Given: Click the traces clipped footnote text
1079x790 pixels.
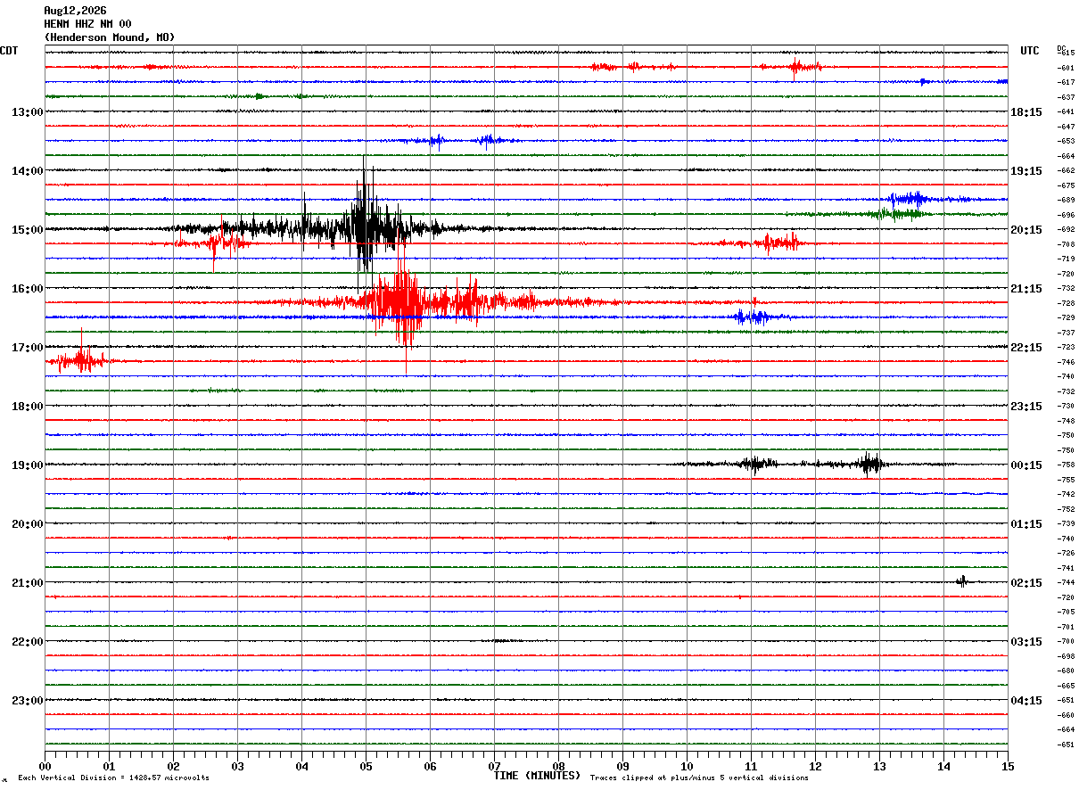Looking at the screenshot, I should click(699, 778).
